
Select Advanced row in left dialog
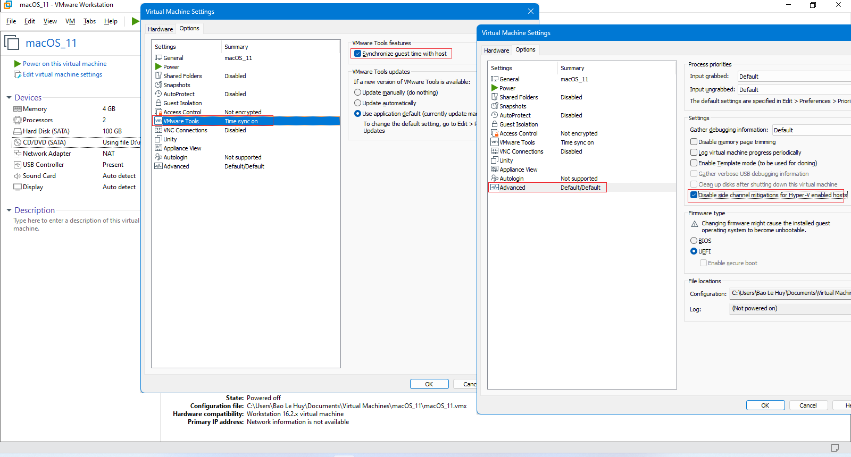pyautogui.click(x=246, y=166)
